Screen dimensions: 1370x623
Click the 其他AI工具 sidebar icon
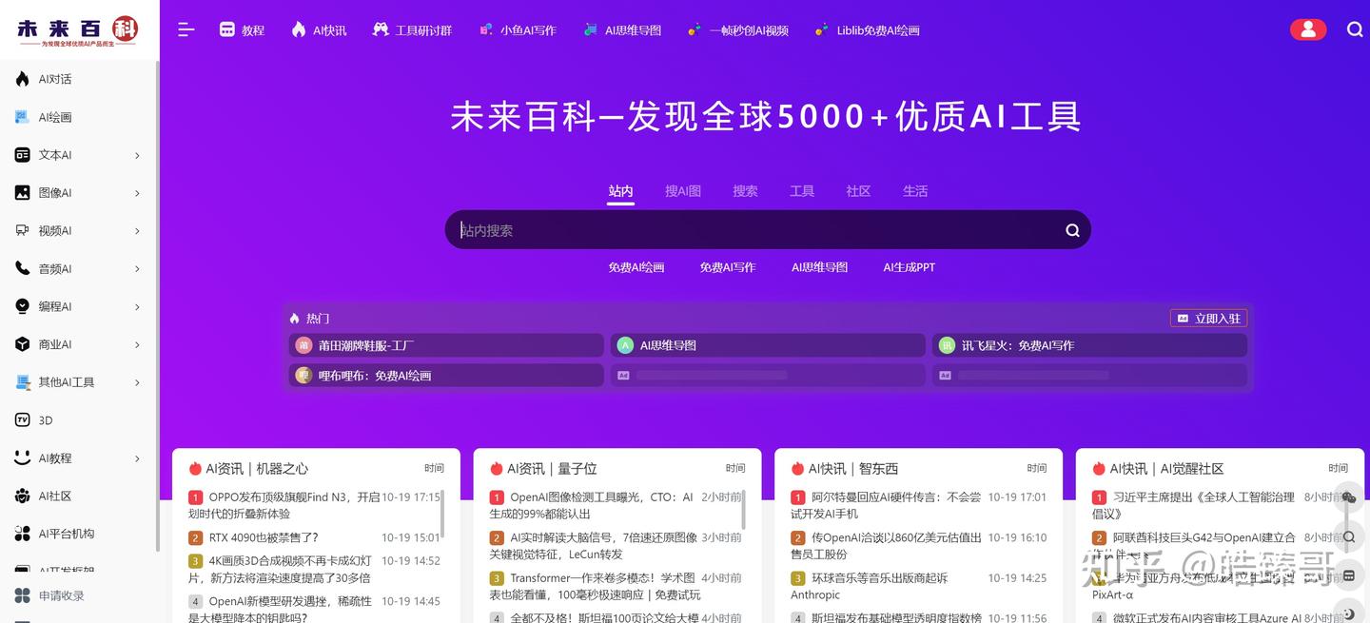point(22,382)
